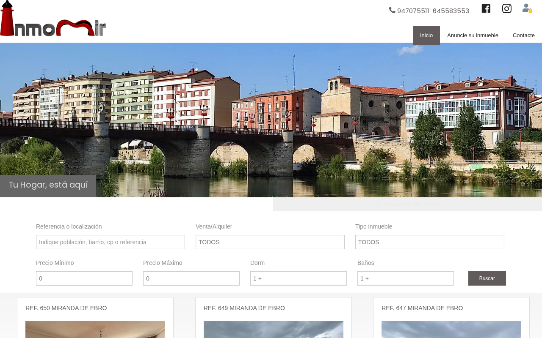Viewport: 542px width, 338px height.
Task: Open the Facebook page icon
Action: point(486,8)
